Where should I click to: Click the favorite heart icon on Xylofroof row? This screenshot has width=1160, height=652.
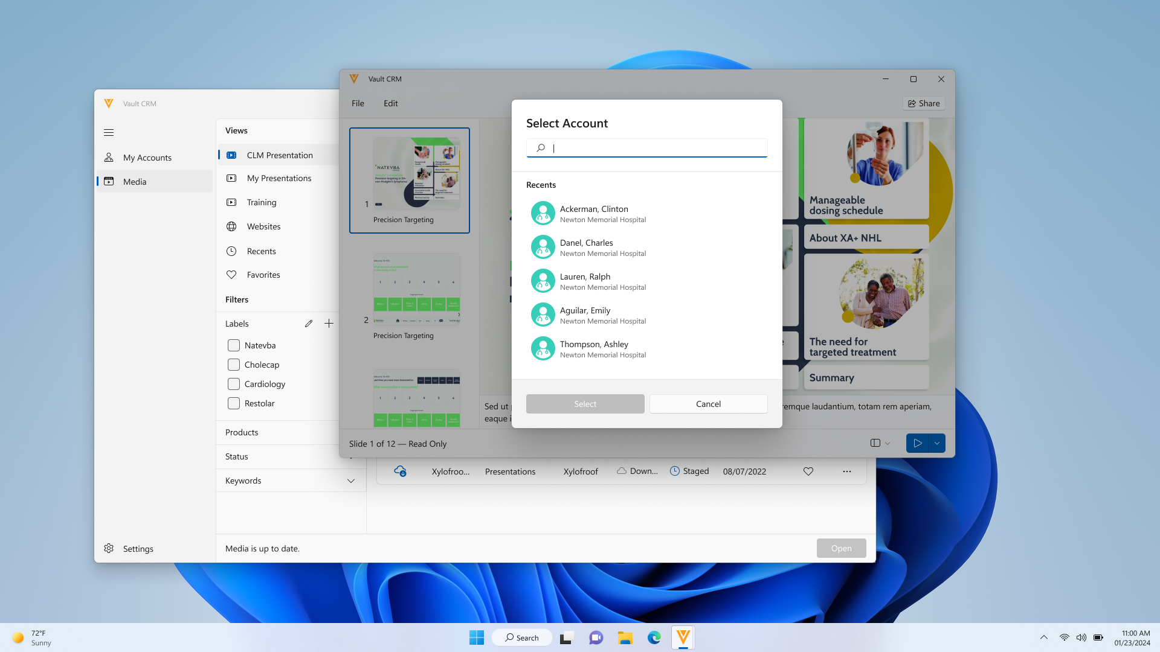(x=808, y=471)
